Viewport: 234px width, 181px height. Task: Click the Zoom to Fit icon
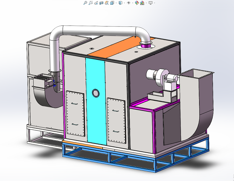[85, 3]
